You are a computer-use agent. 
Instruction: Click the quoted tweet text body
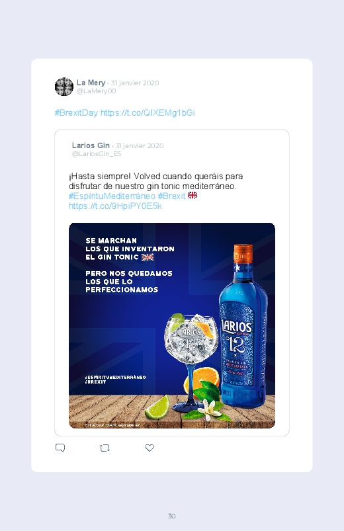156,181
